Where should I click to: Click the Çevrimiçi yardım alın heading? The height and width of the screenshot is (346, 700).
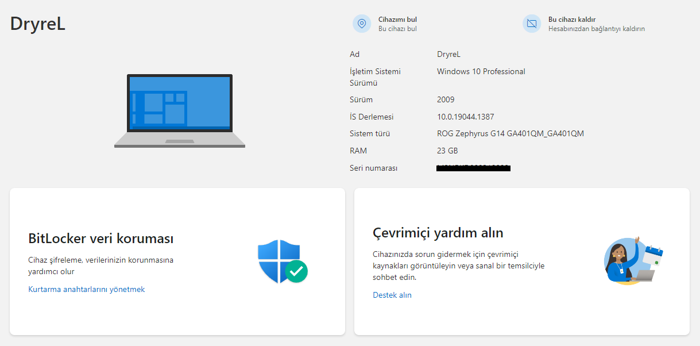438,233
